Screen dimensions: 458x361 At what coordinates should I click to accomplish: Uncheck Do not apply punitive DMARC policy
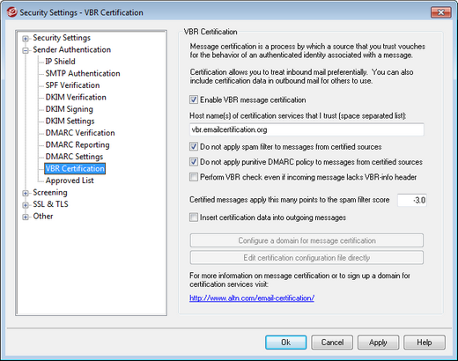[x=194, y=162]
